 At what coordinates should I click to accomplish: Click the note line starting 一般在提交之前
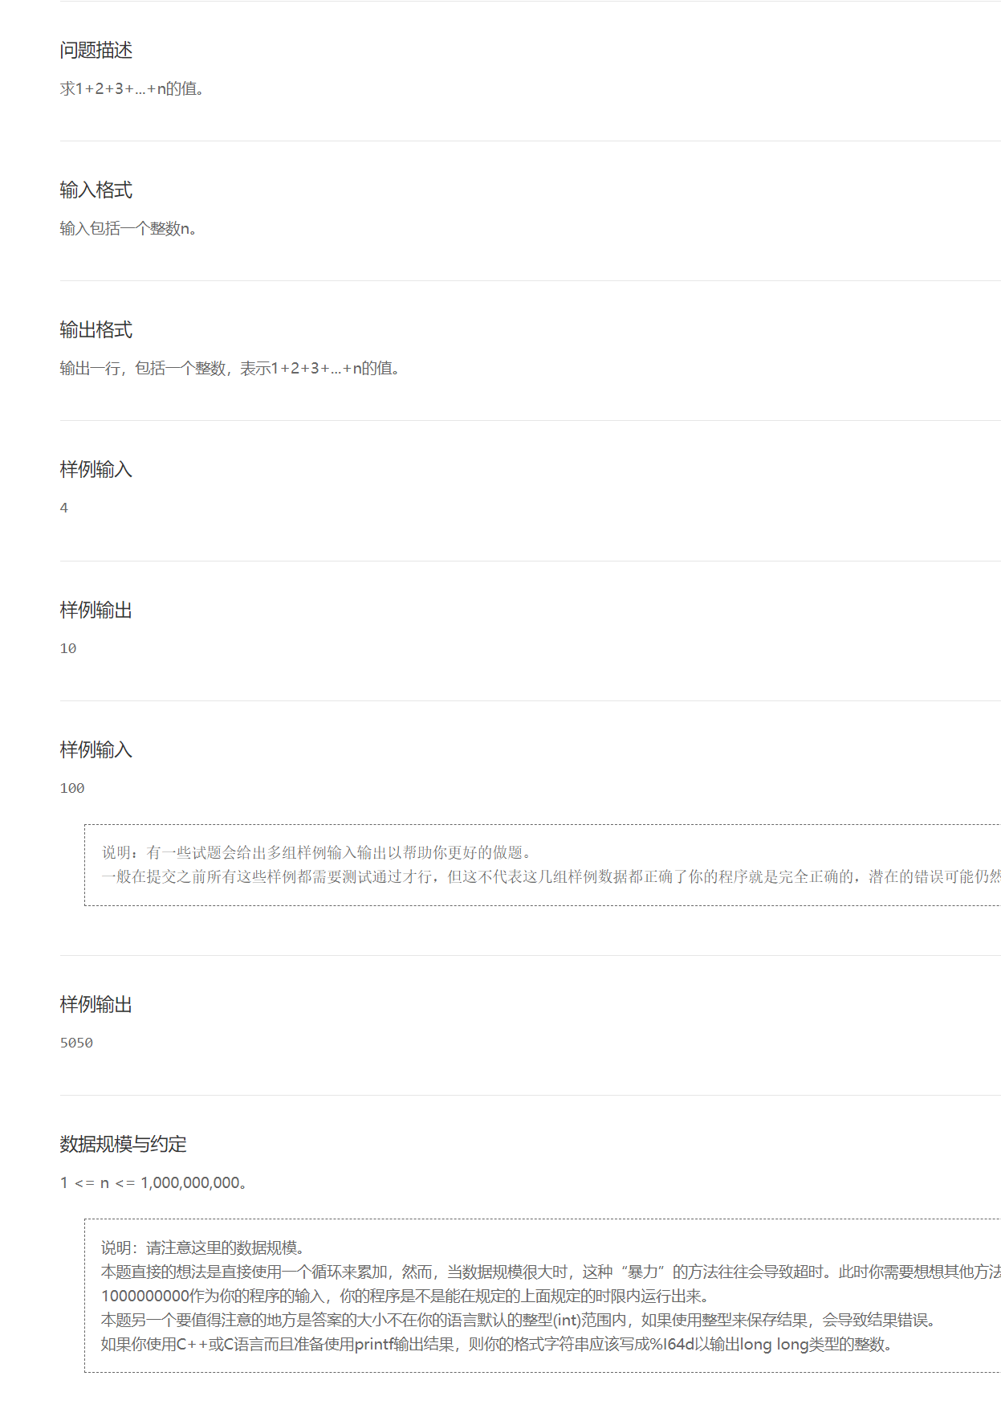coord(551,876)
